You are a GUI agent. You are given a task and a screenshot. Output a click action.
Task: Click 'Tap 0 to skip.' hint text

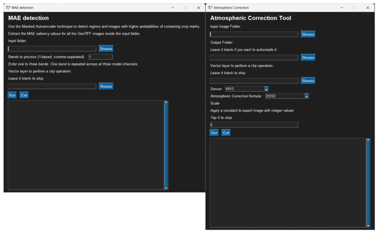coord(221,118)
